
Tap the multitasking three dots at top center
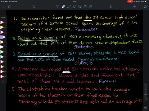[x=74, y=2]
